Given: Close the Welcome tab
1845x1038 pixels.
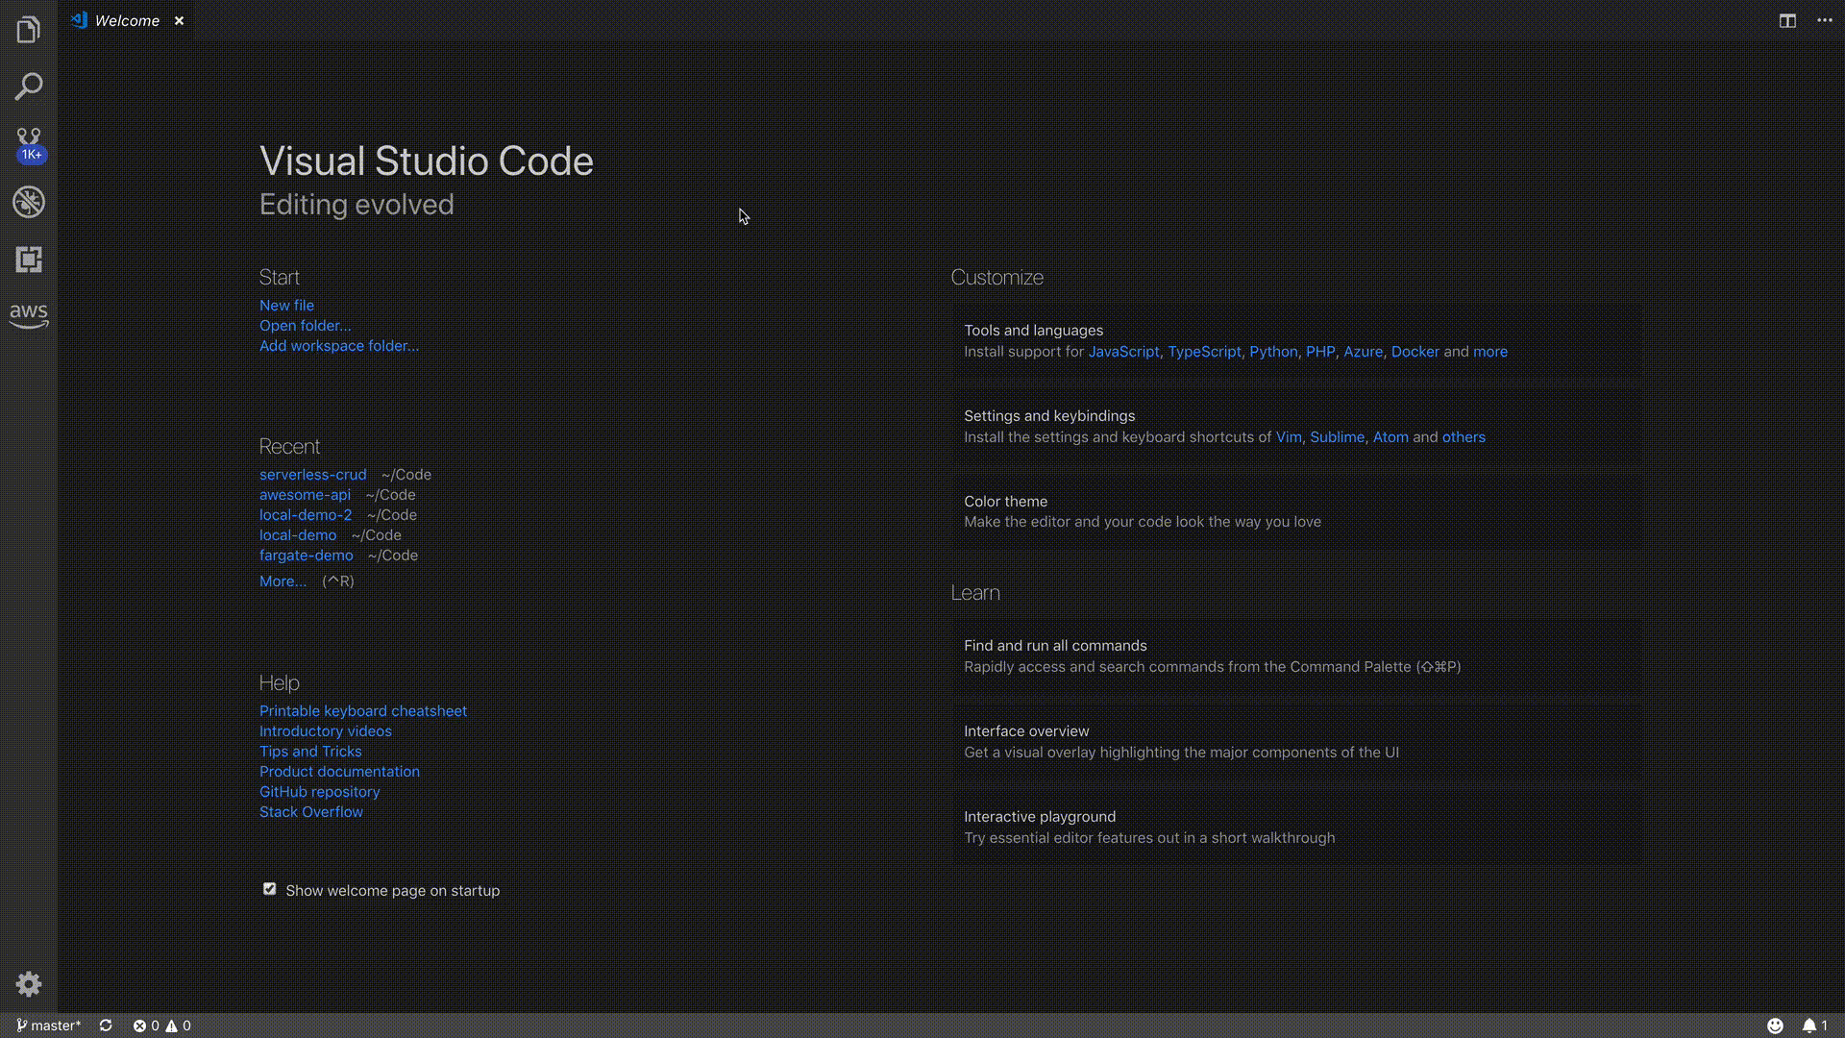Looking at the screenshot, I should pyautogui.click(x=179, y=20).
